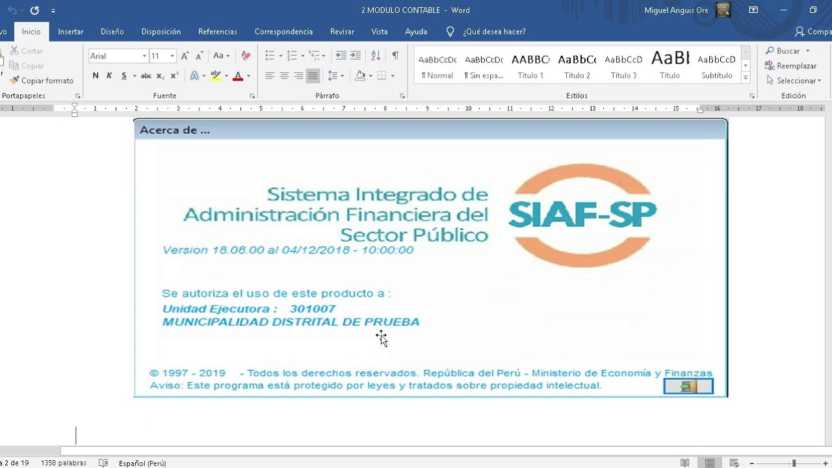The height and width of the screenshot is (468, 832).
Task: Align text to the left
Action: [270, 76]
